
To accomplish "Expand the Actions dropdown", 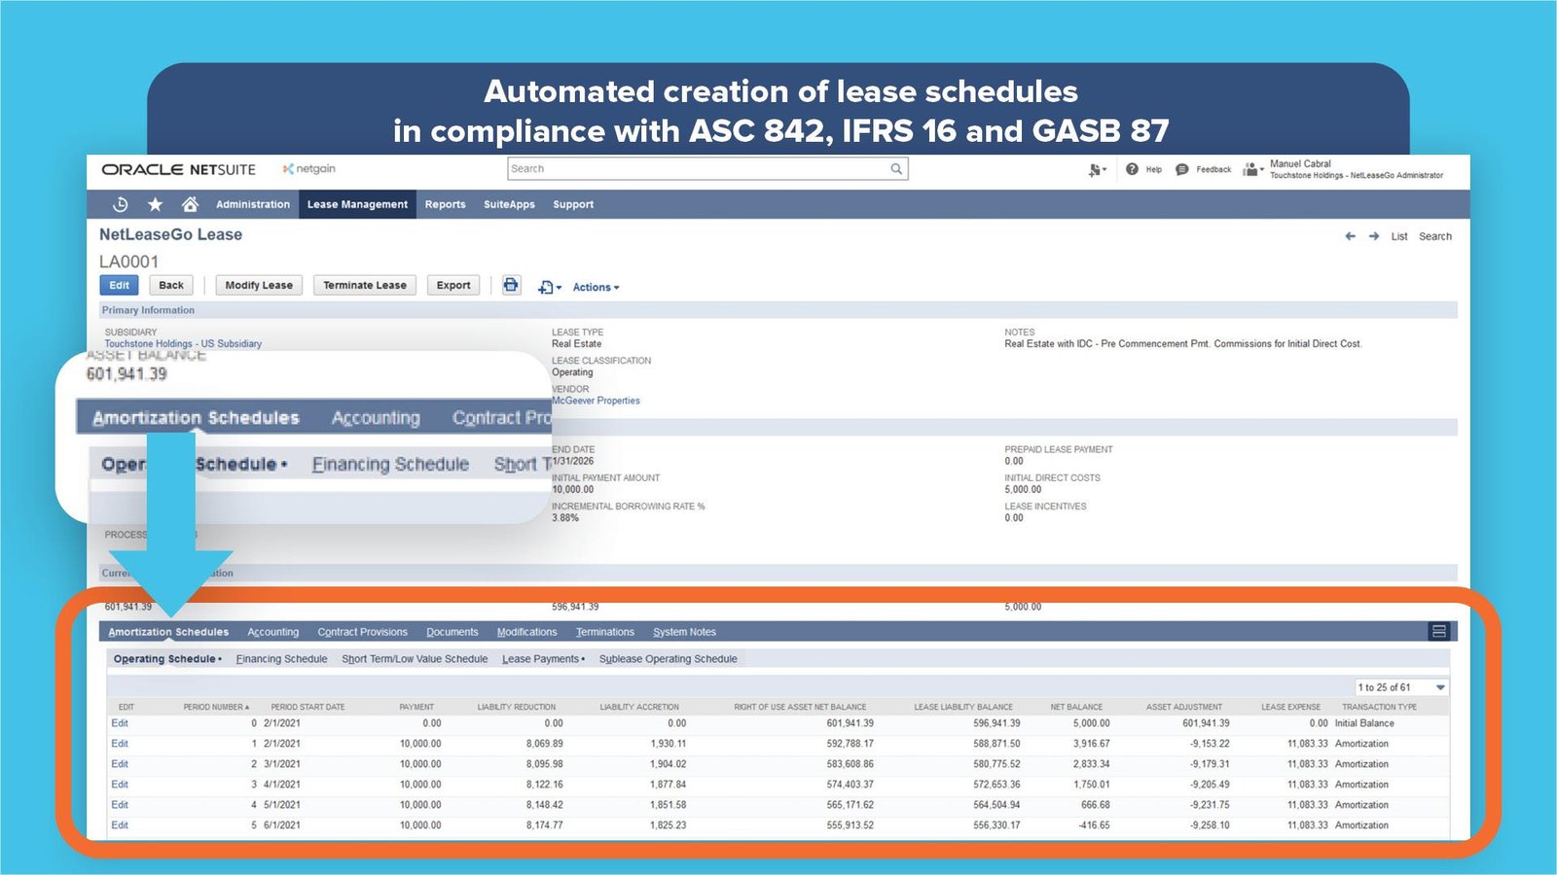I will [596, 287].
